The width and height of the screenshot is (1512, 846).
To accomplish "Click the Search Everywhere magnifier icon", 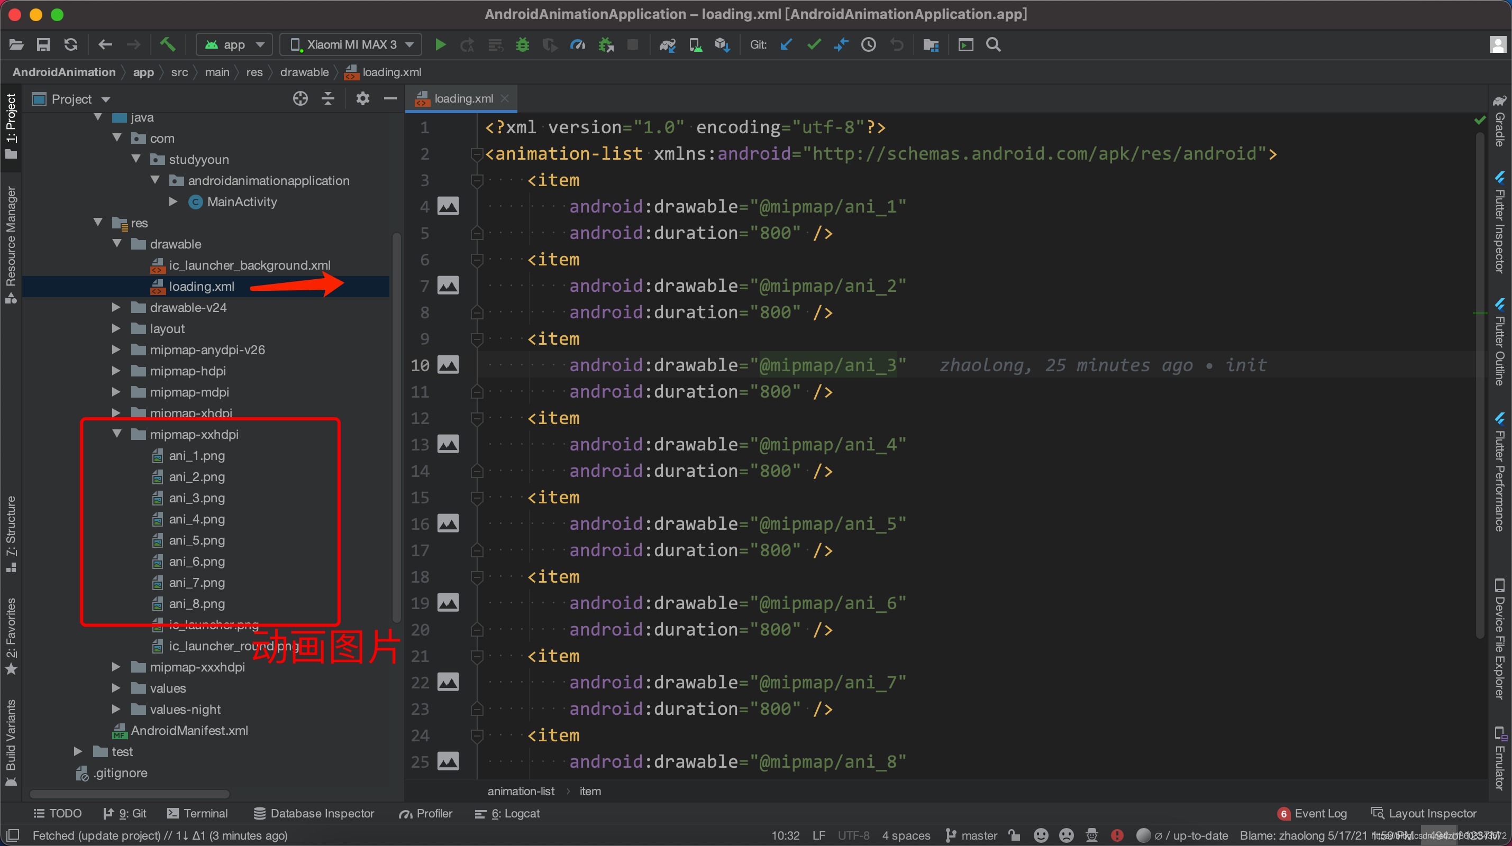I will (x=993, y=44).
